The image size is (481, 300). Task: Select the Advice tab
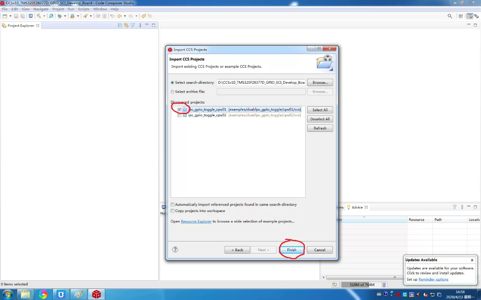point(357,207)
